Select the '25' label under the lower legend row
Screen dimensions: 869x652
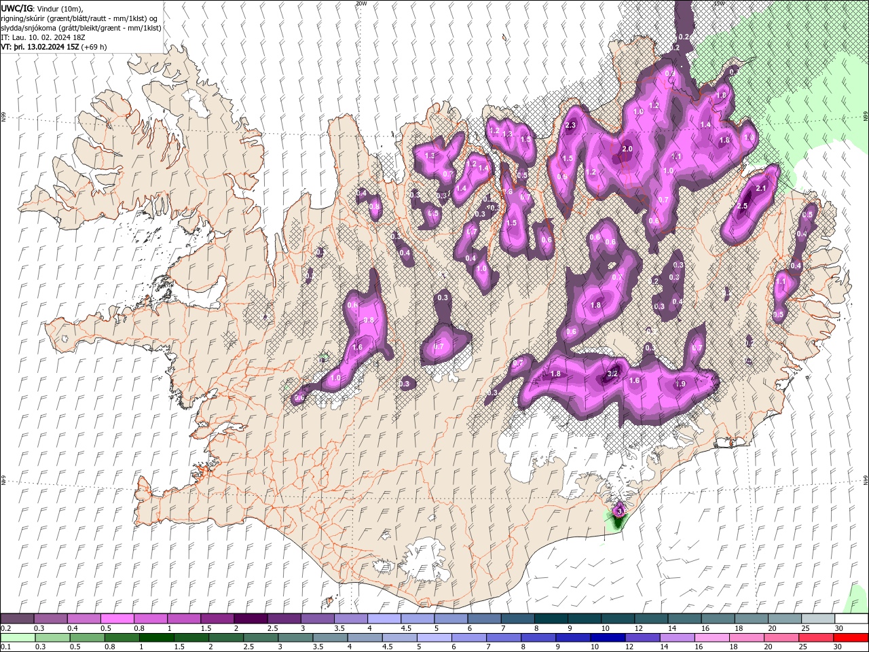coord(804,647)
